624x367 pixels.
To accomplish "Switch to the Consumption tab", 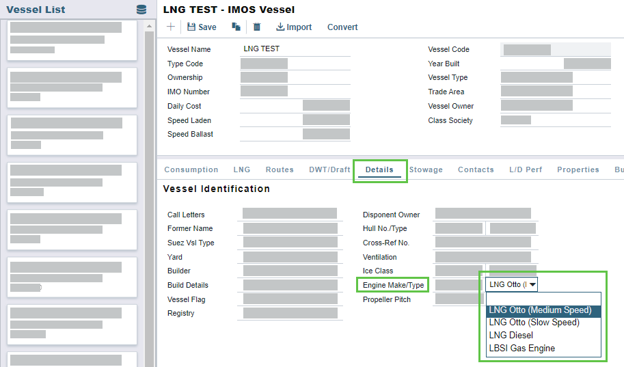I will 191,169.
